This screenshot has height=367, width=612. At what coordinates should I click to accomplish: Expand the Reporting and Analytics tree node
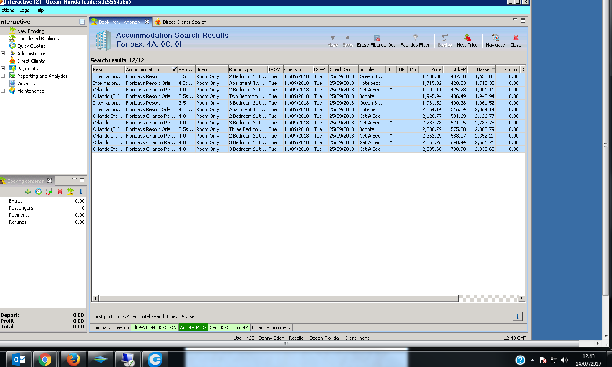click(x=3, y=76)
